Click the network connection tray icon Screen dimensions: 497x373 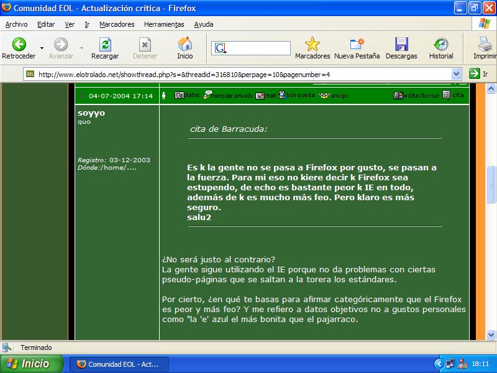tap(450, 364)
